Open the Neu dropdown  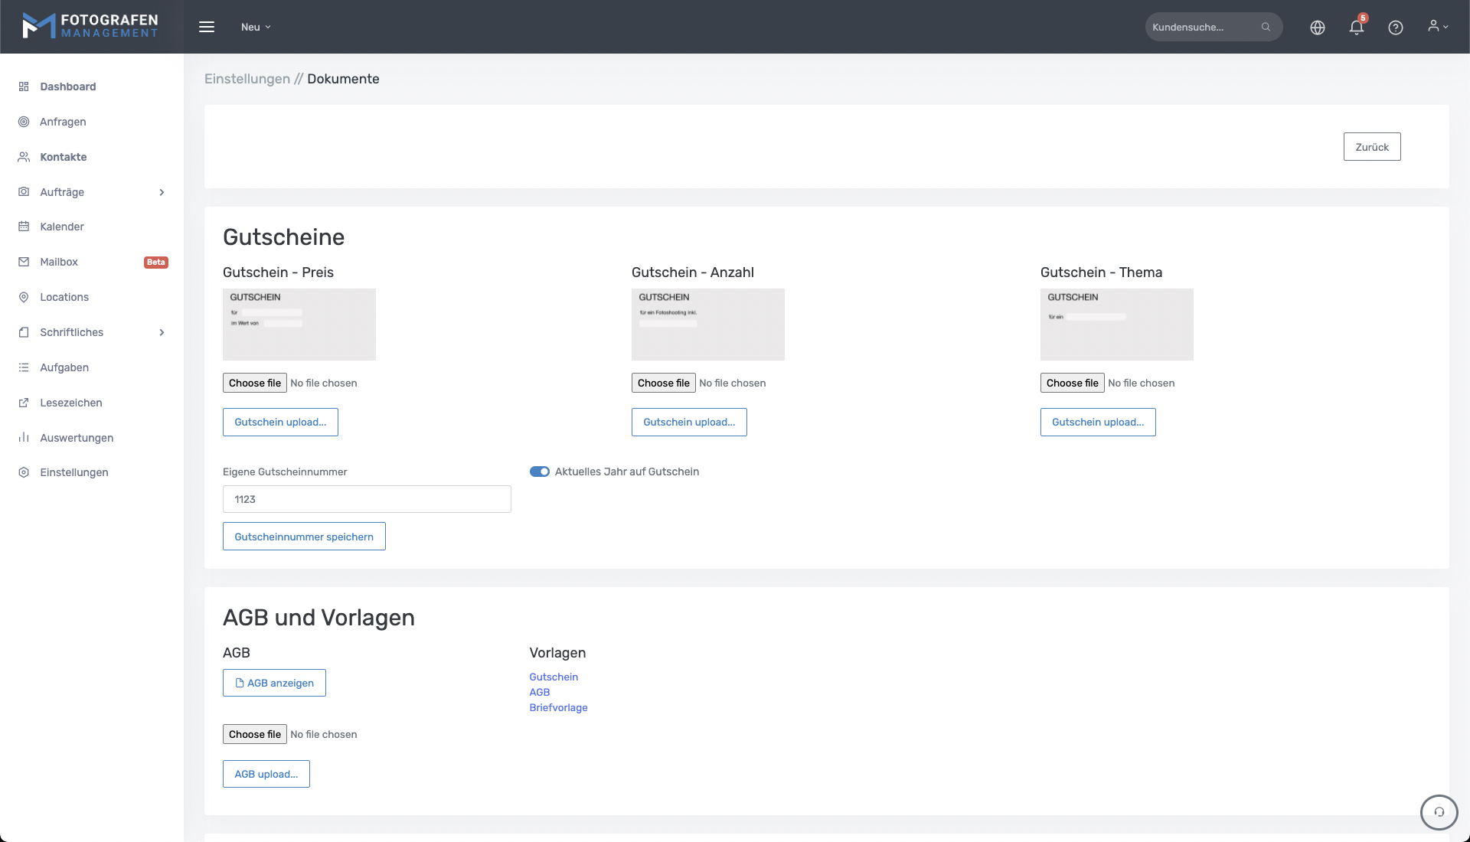(x=256, y=27)
